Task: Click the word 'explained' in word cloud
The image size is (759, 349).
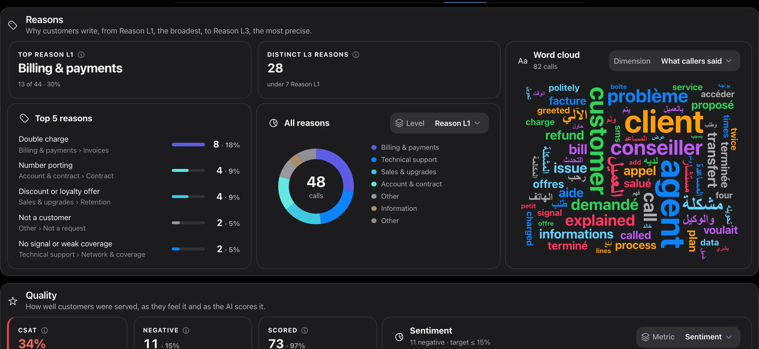Action: coord(600,221)
